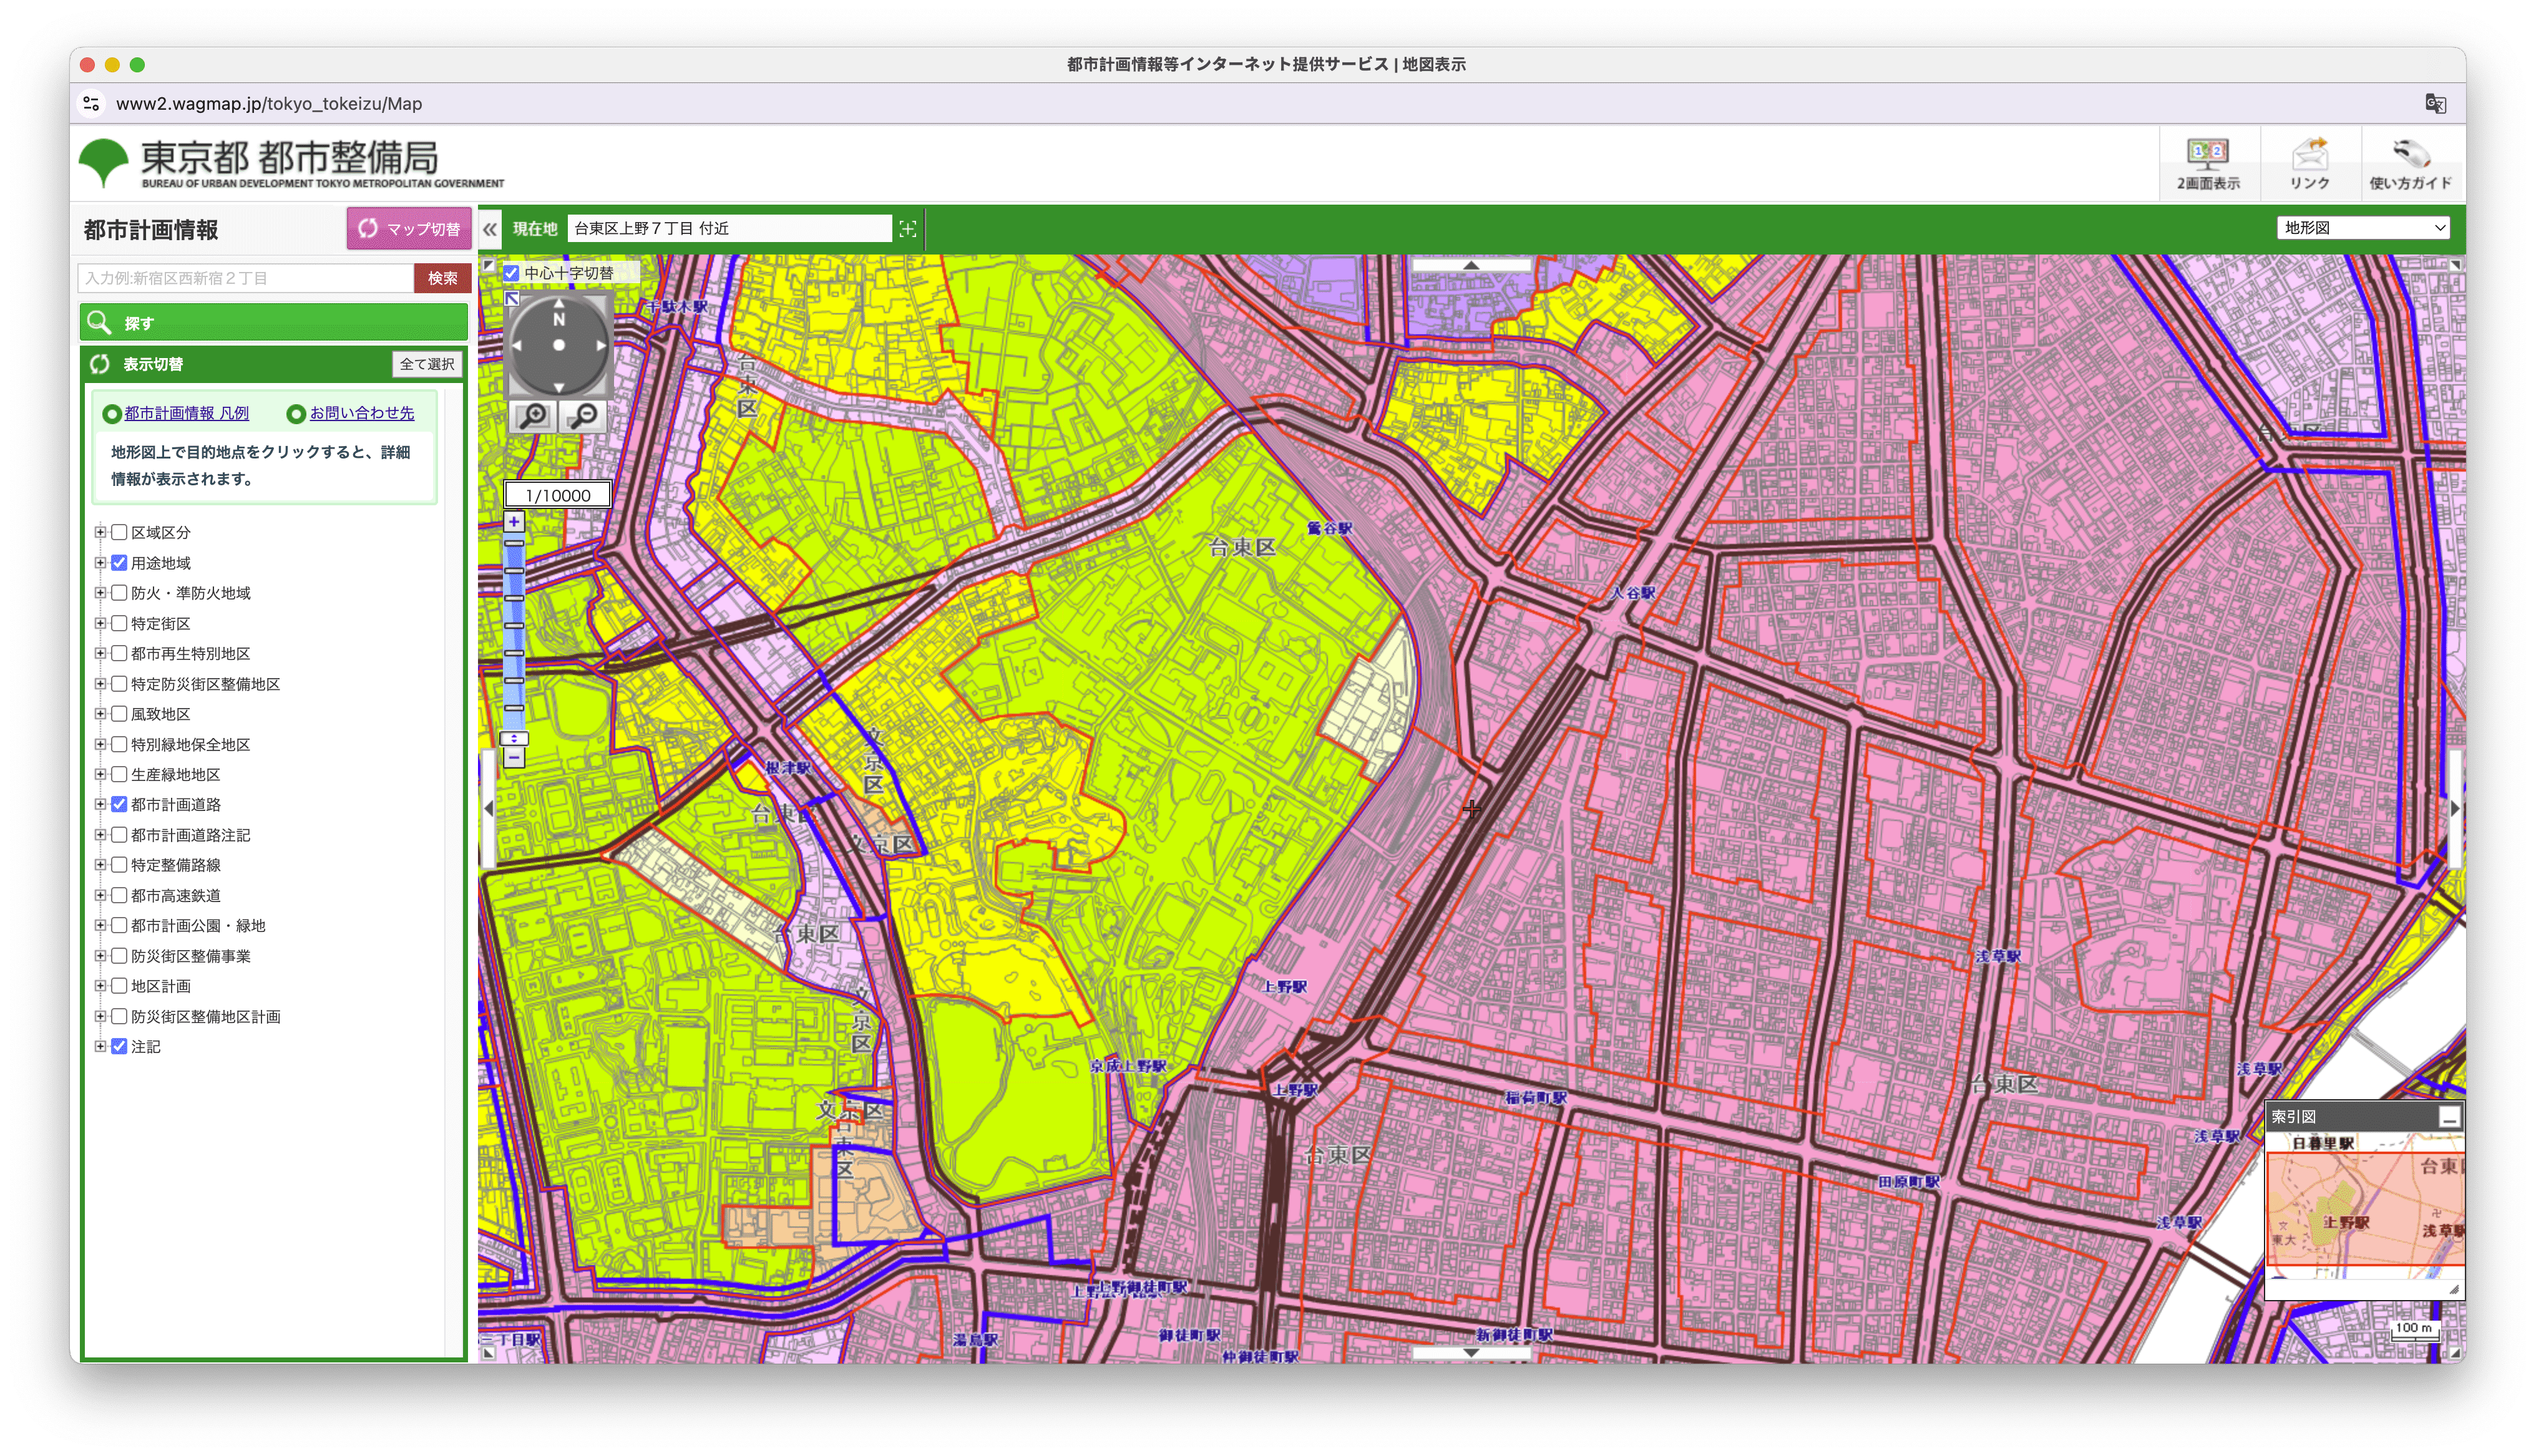
Task: Uncheck the 用途地域 layer checkbox
Action: (119, 563)
